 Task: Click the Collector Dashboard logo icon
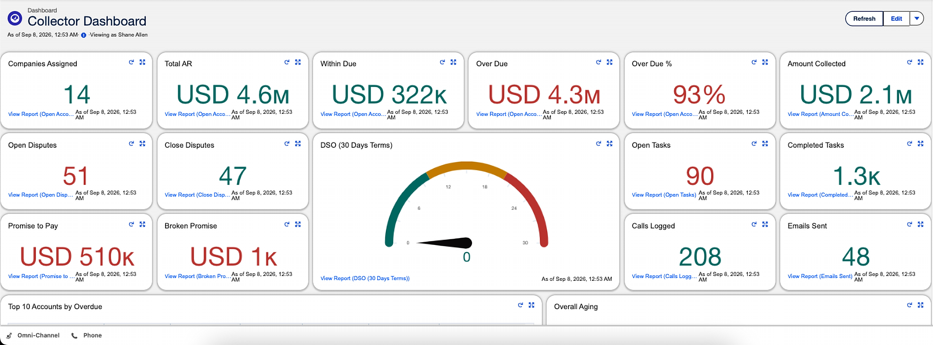(x=15, y=18)
